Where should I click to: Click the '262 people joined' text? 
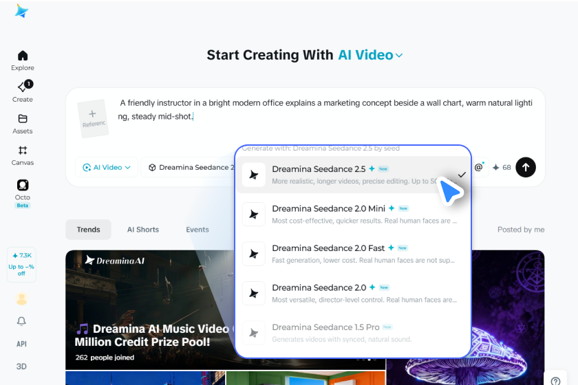(x=105, y=357)
